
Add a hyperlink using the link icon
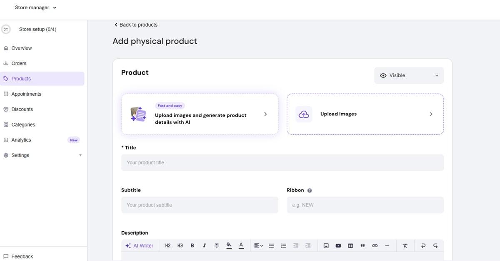coord(375,246)
